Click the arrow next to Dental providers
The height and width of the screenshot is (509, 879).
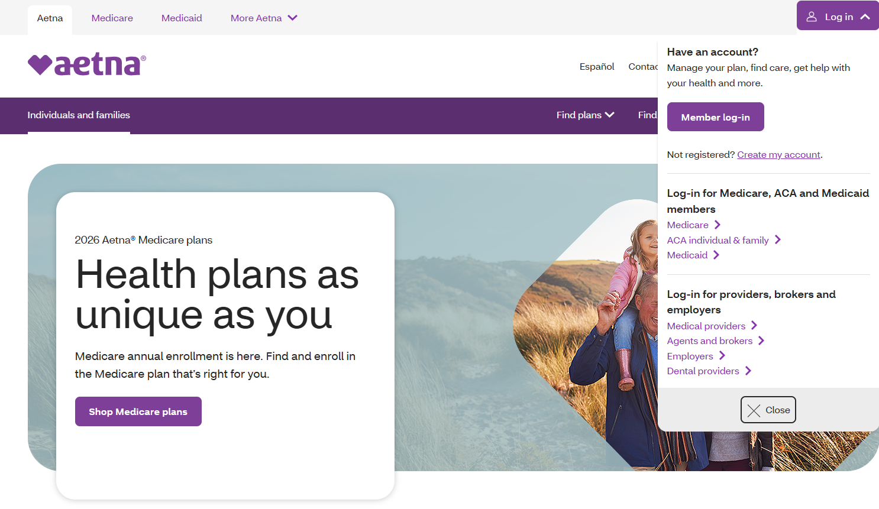click(748, 371)
